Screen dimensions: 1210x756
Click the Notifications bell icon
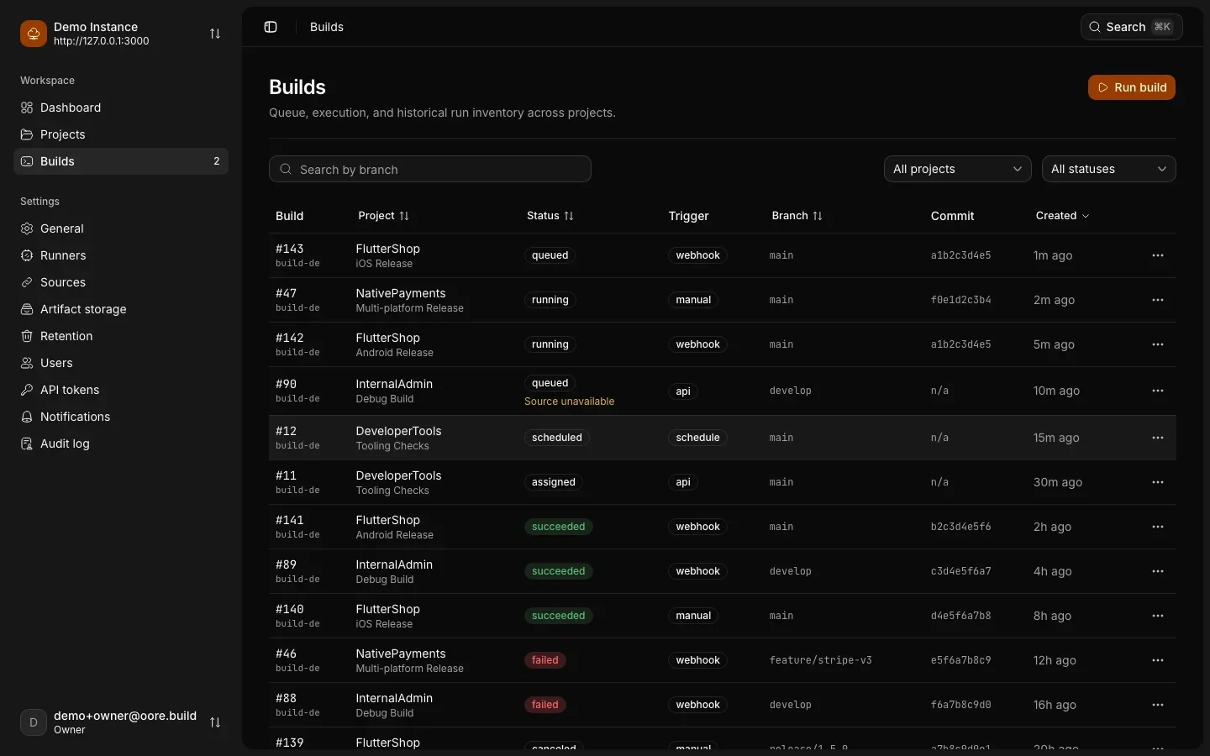(27, 417)
